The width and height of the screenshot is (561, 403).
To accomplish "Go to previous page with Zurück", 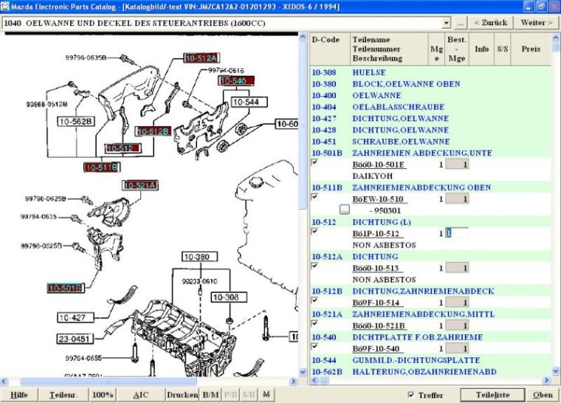I will point(491,23).
